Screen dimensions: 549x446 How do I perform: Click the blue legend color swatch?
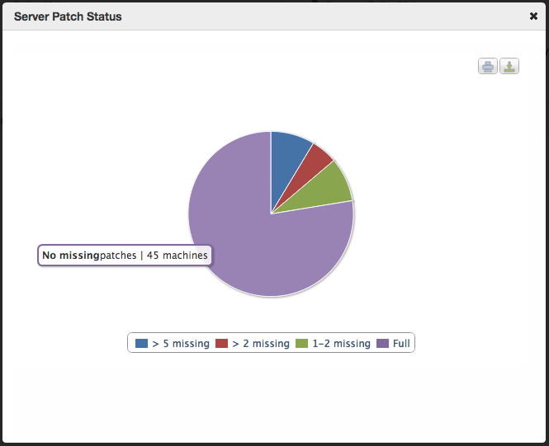click(x=141, y=343)
